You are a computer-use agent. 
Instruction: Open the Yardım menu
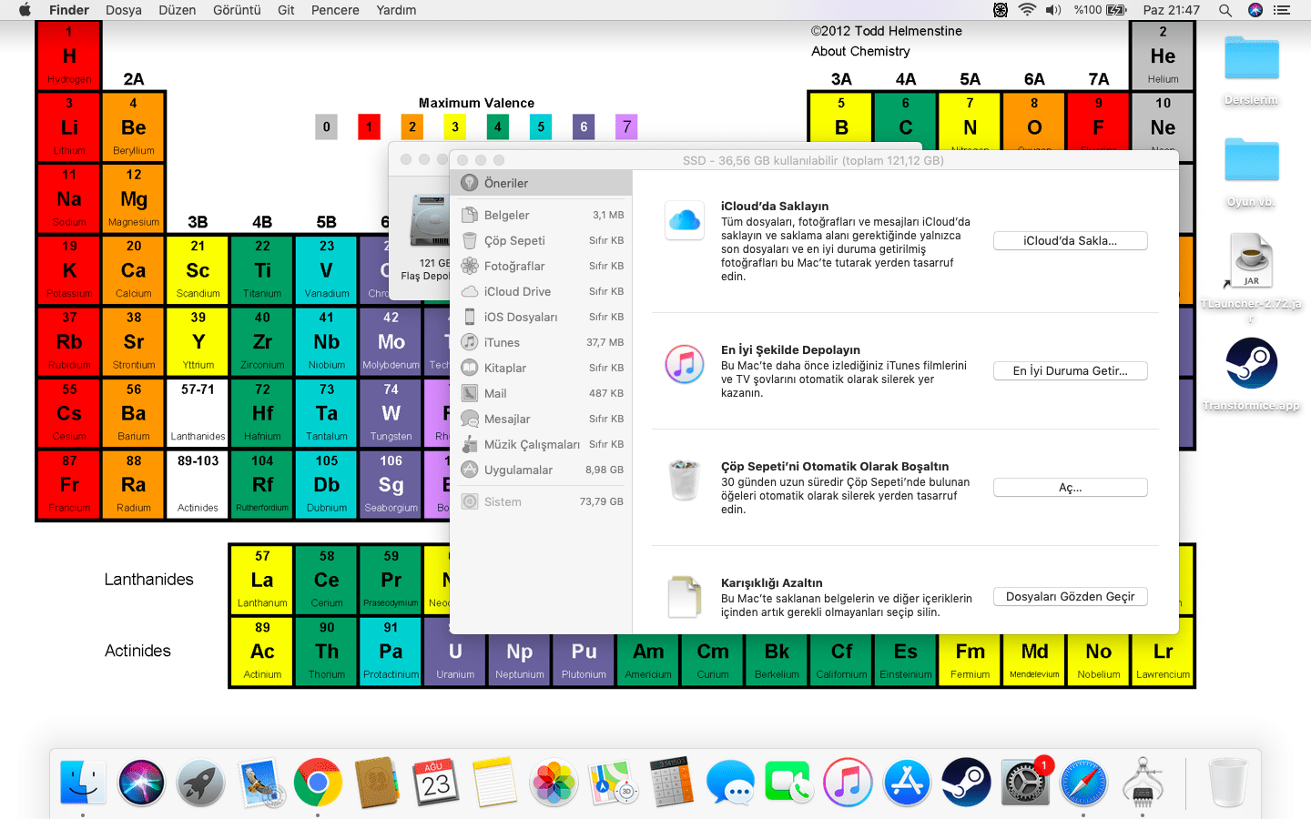[x=396, y=10]
